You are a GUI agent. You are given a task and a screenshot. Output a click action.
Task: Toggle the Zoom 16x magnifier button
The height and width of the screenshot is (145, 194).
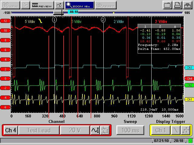tap(79, 5)
